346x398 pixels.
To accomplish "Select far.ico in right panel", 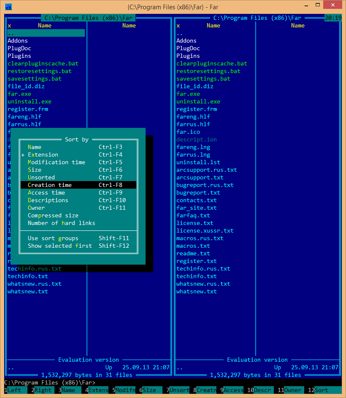I will click(x=188, y=132).
